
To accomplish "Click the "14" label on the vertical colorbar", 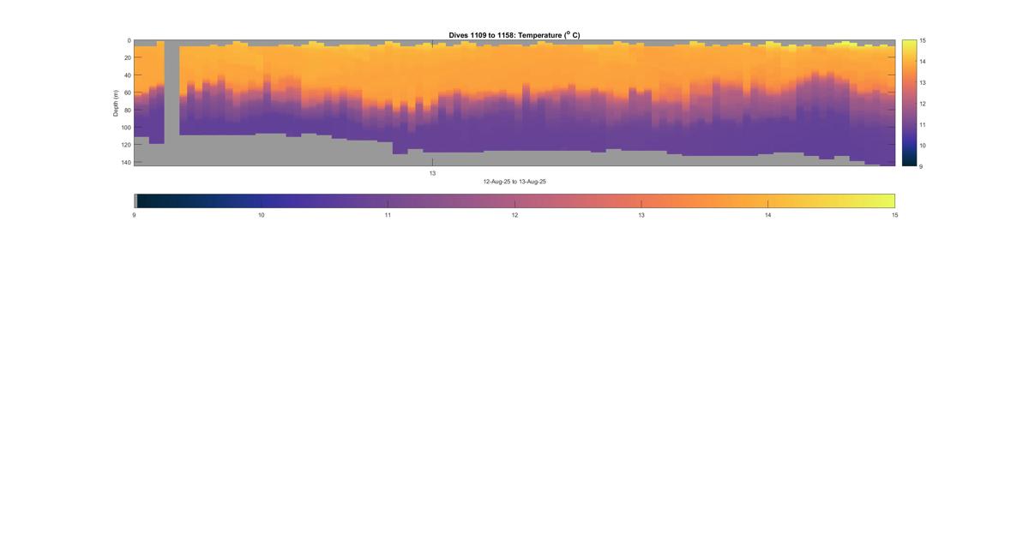I will (924, 62).
